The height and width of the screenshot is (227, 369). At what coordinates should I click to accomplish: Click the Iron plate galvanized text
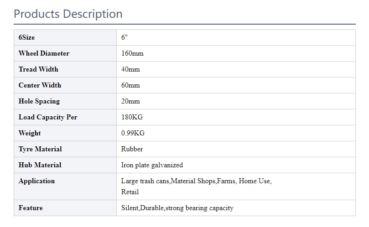pyautogui.click(x=152, y=165)
